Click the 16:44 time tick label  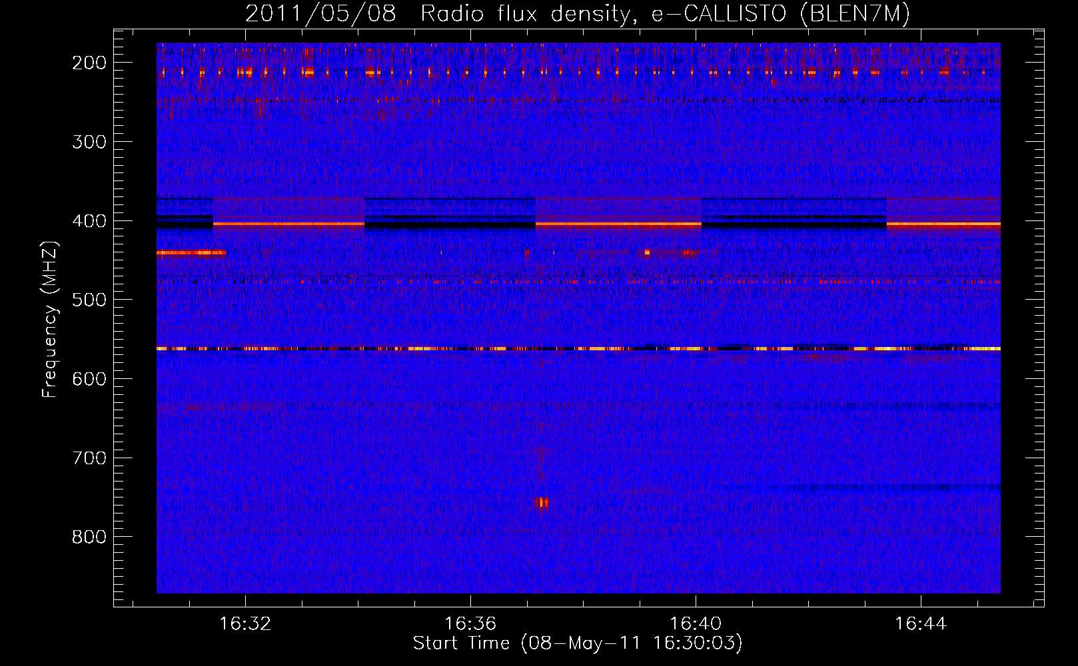pos(921,624)
